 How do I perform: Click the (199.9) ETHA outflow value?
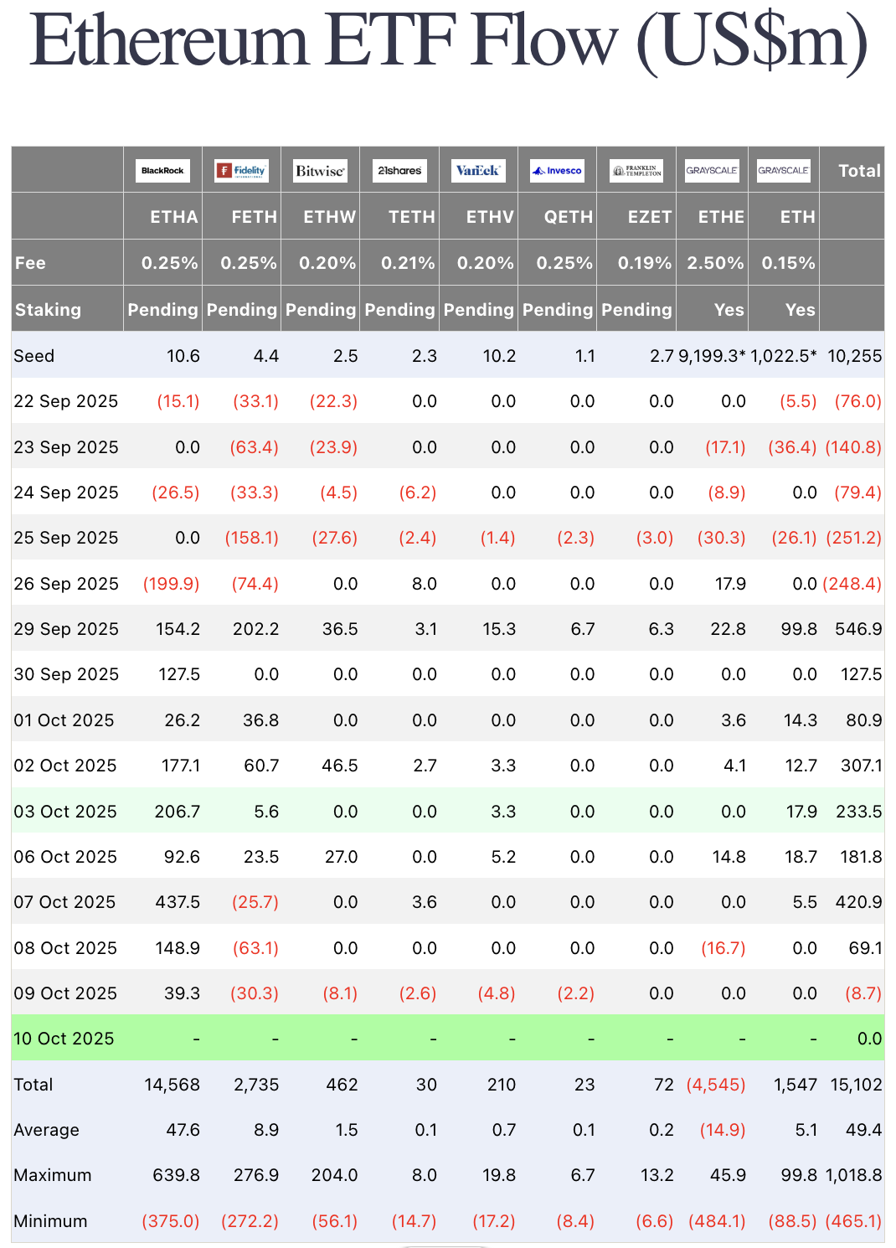tap(172, 584)
